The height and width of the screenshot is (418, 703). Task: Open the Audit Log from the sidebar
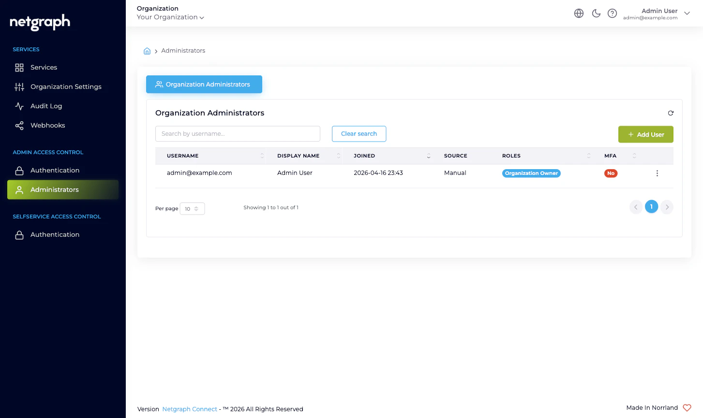pos(46,106)
